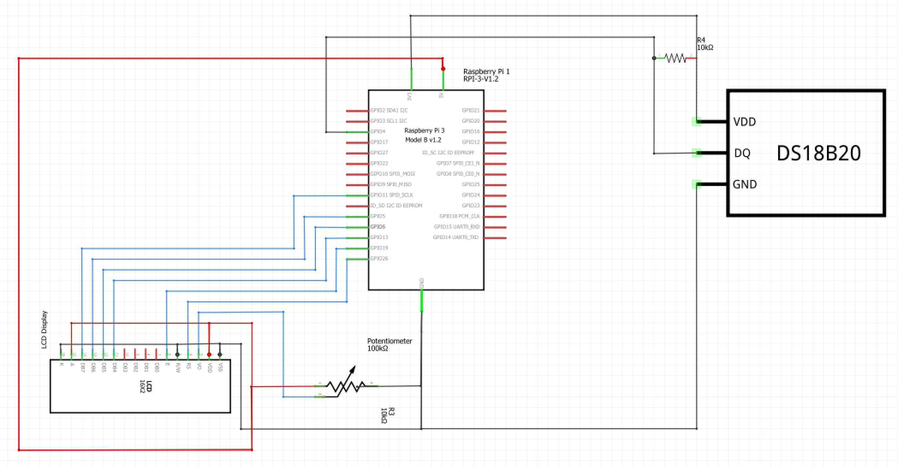The image size is (898, 467).
Task: Select the RS pin label on the LCD
Action: pyautogui.click(x=188, y=366)
